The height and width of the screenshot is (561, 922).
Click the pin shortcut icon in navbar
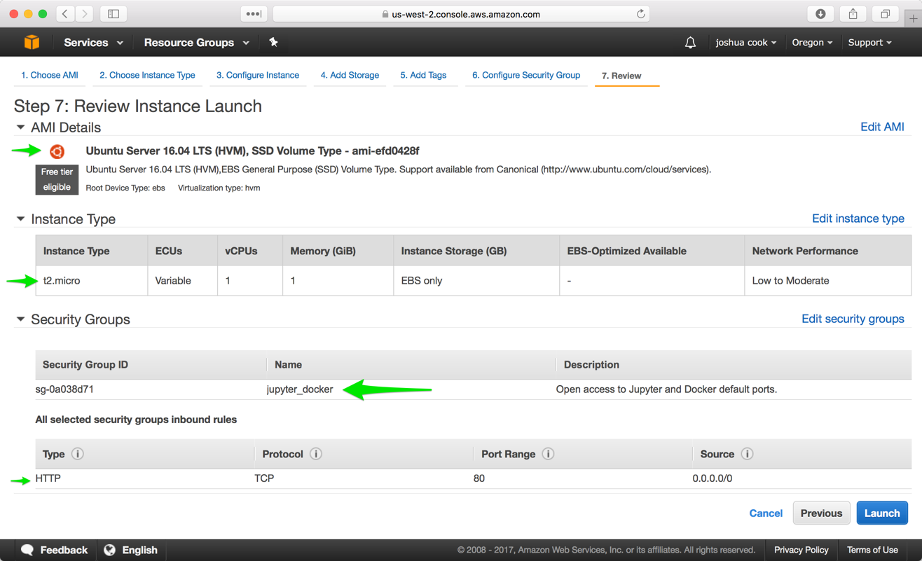point(273,42)
